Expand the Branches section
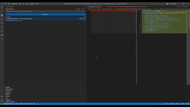Image resolution: width=190 pixels, height=107 pixels. [8, 93]
